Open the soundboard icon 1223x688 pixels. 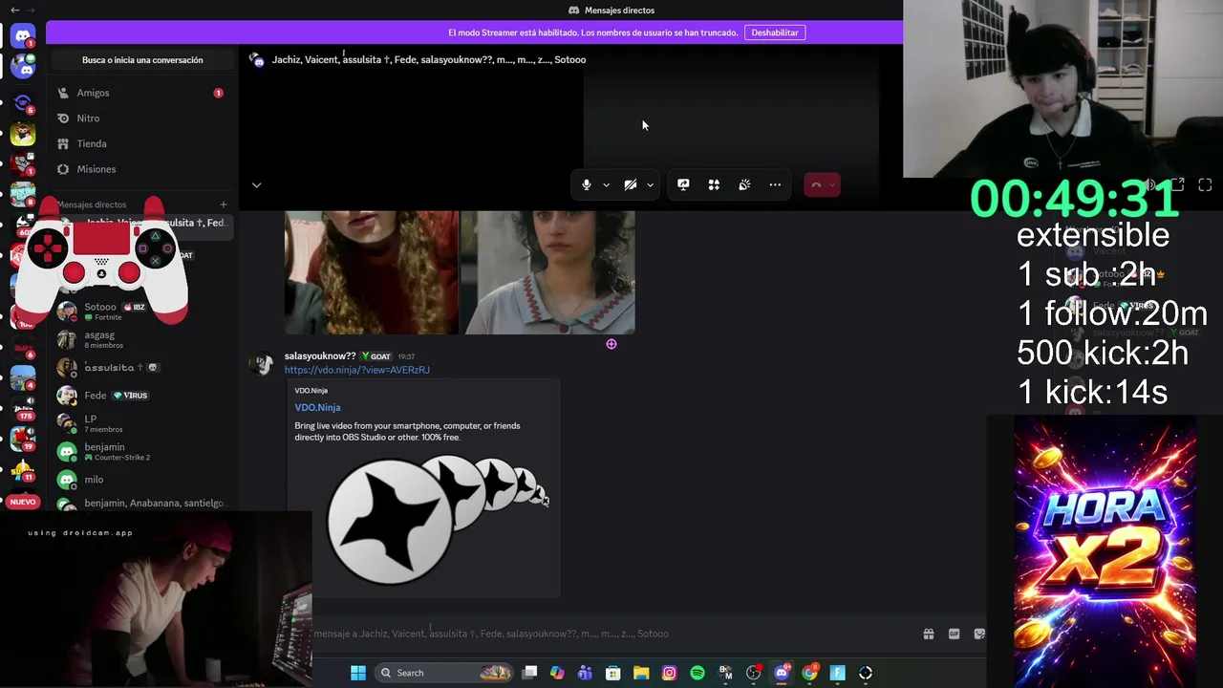click(744, 184)
